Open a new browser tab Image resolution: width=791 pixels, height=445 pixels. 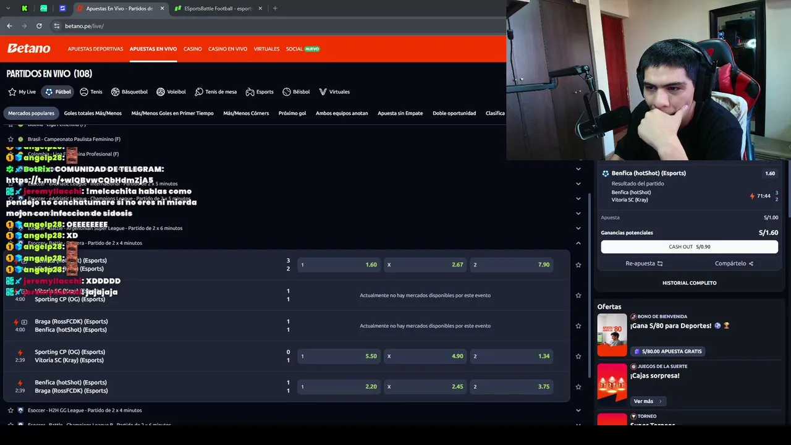(x=275, y=9)
